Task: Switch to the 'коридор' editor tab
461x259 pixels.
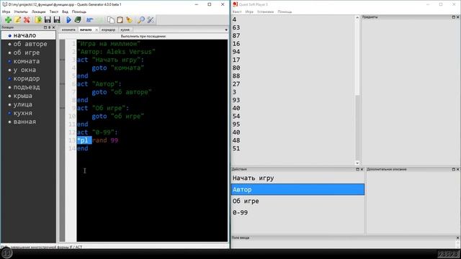Action: 108,30
